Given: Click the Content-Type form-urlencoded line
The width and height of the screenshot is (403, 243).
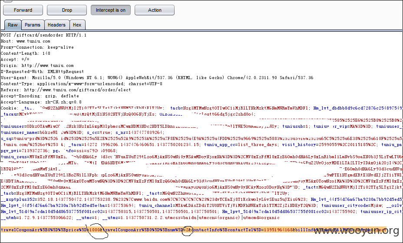Looking at the screenshot, I should [82, 84].
